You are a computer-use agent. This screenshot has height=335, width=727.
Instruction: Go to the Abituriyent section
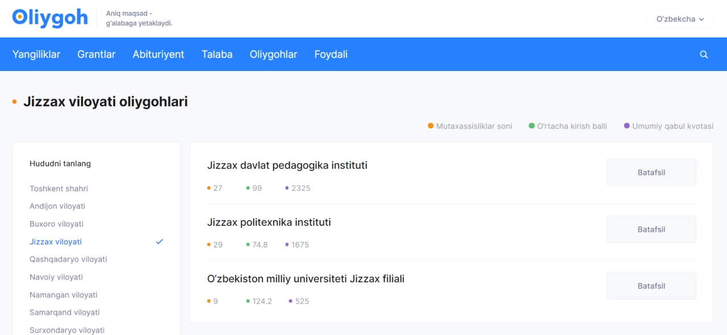[x=158, y=55]
